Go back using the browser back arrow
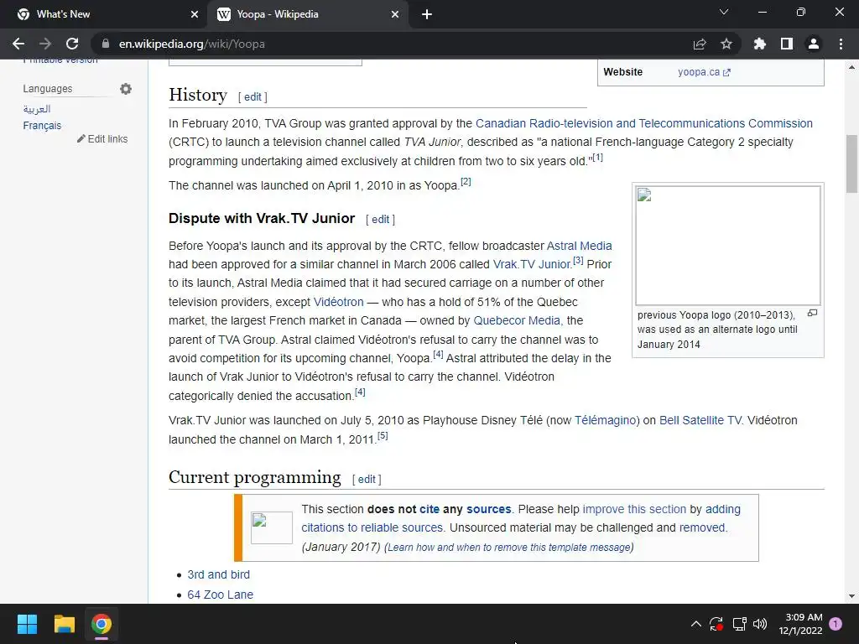 pos(18,44)
